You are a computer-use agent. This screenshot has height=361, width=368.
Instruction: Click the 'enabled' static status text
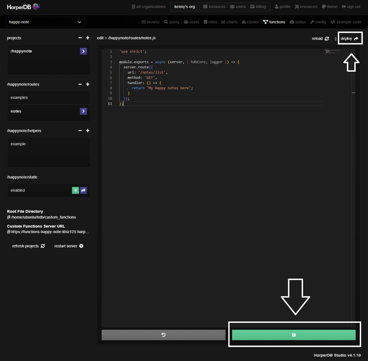coord(18,190)
